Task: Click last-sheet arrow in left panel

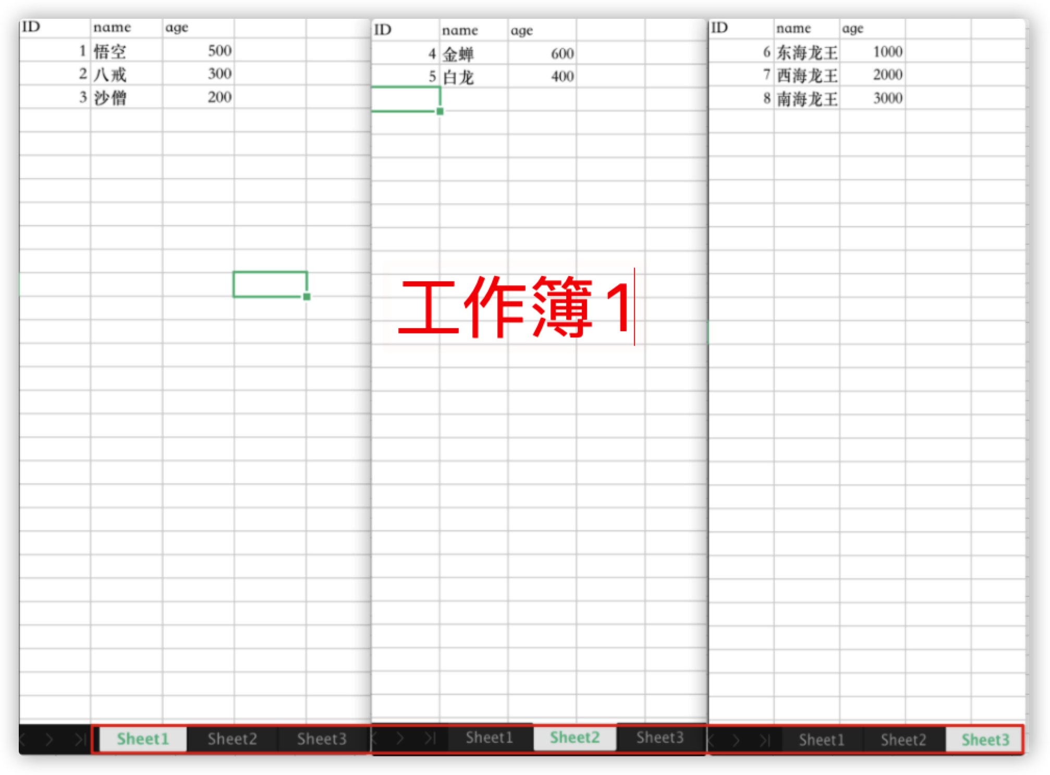Action: point(80,739)
